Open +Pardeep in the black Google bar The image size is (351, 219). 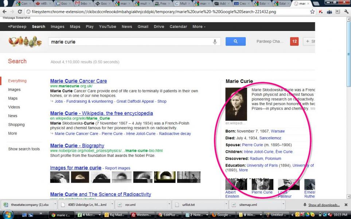[17, 27]
